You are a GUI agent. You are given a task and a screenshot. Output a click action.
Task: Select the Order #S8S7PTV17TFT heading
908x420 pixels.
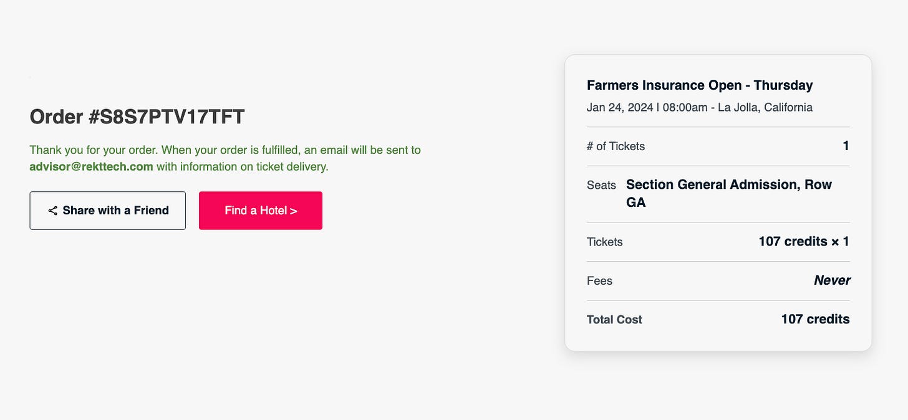[x=137, y=117]
